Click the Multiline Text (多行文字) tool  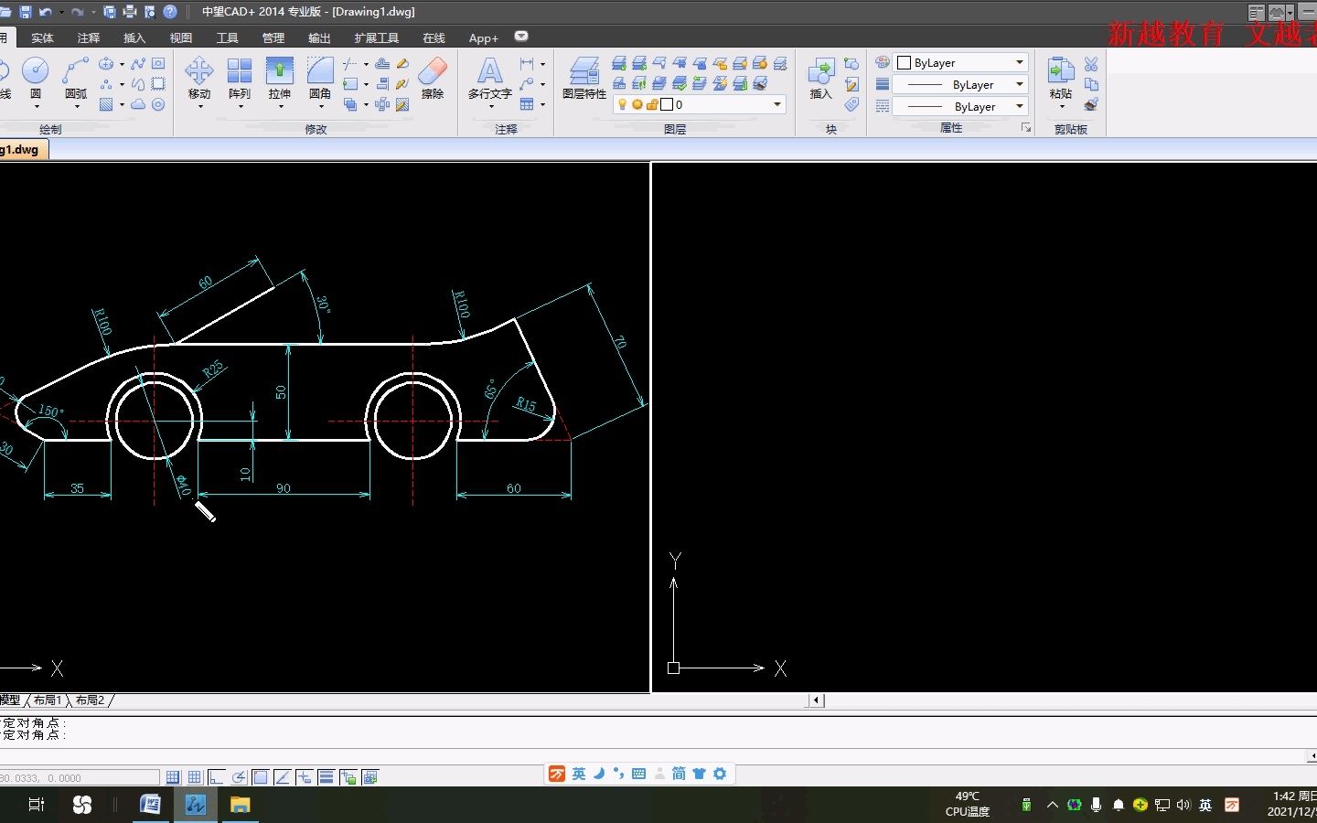tap(489, 71)
